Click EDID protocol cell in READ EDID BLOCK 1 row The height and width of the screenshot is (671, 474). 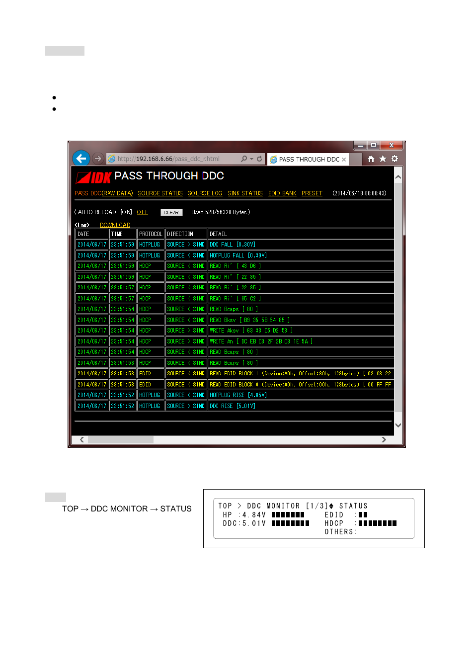tap(151, 373)
